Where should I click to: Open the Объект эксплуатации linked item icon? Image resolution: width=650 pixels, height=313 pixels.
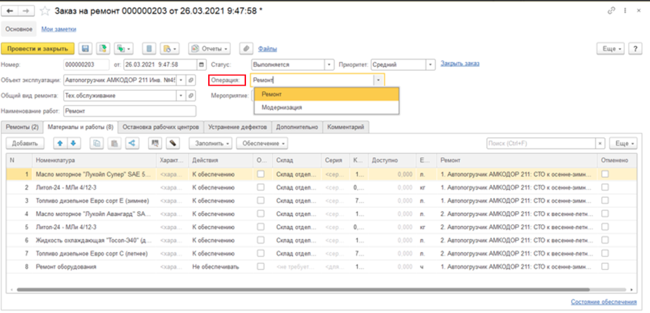coord(191,81)
